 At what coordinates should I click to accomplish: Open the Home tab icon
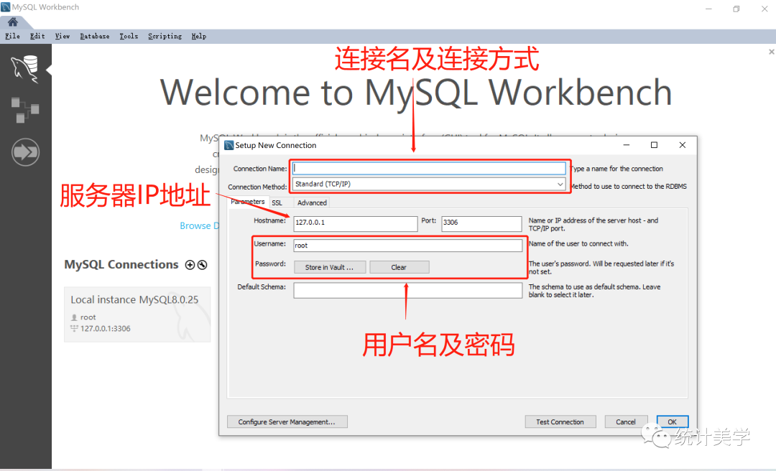[x=13, y=22]
